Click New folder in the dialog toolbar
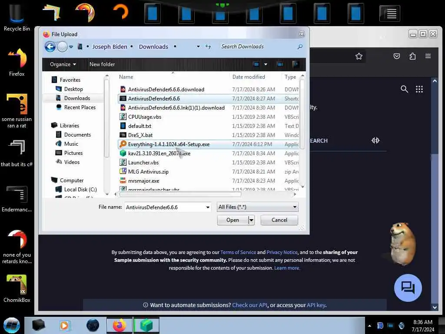The height and width of the screenshot is (334, 445). 102,64
